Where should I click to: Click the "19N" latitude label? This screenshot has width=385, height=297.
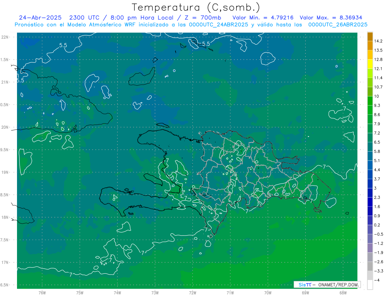(5, 172)
